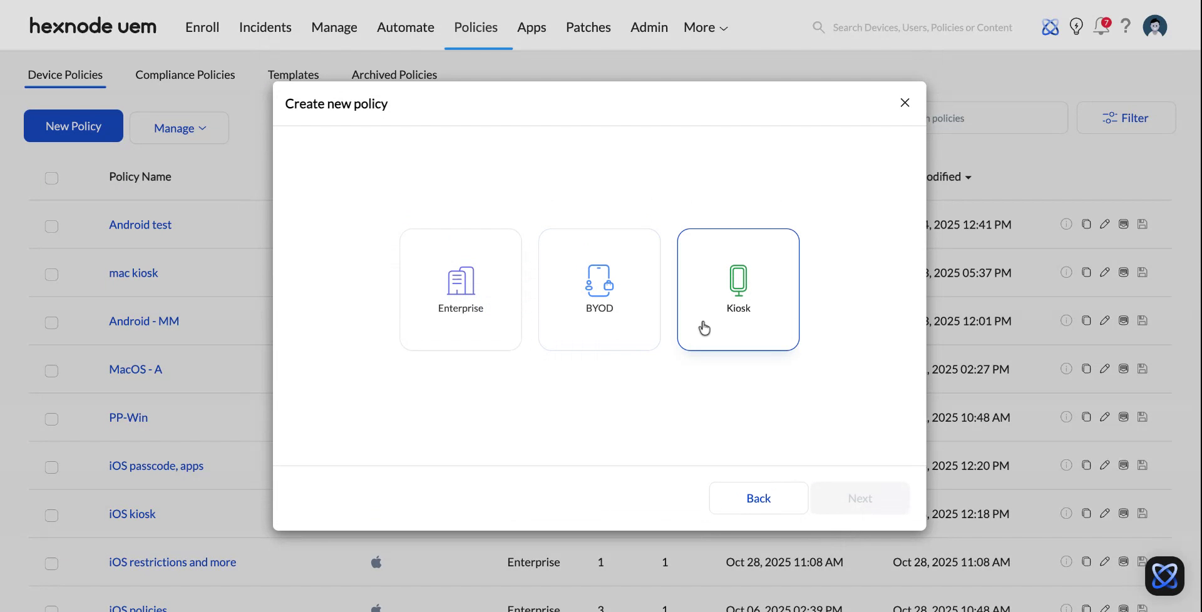Open Hexnode help with question mark icon

pos(1126,26)
